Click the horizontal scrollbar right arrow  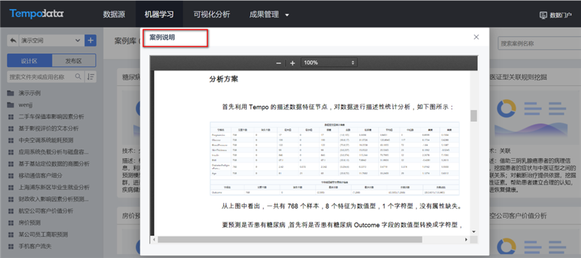click(x=466, y=240)
